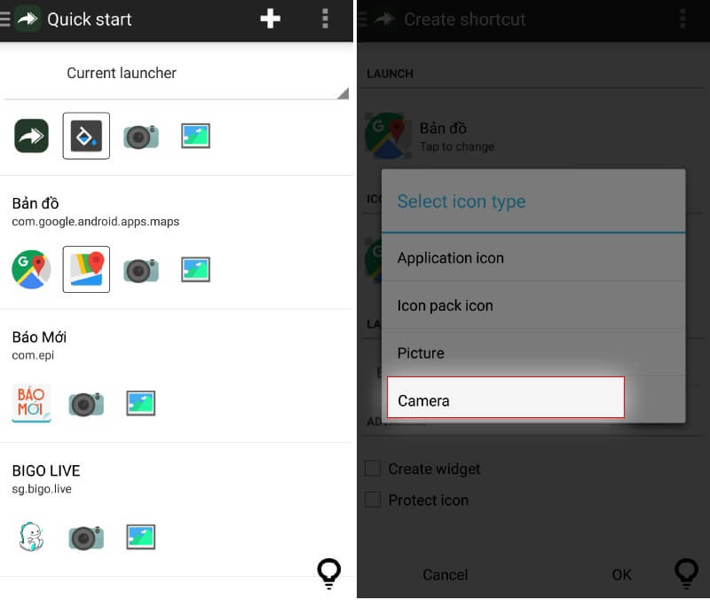Tap the BIGO LIVE mascot app icon
Screen dimensions: 710x600
(x=31, y=537)
